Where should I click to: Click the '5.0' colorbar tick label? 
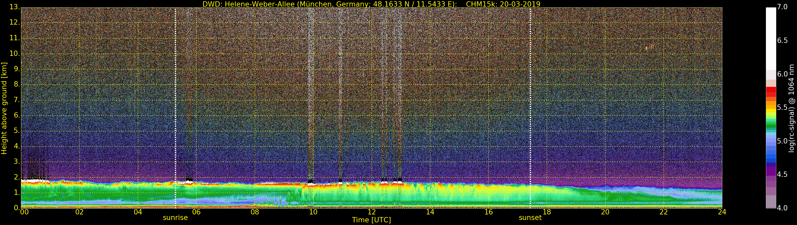[782, 141]
